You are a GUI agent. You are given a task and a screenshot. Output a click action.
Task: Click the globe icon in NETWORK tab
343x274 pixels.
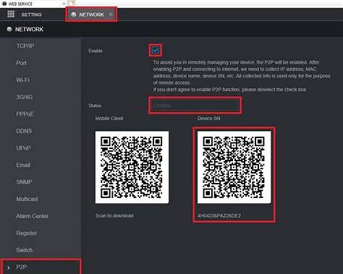(x=74, y=14)
